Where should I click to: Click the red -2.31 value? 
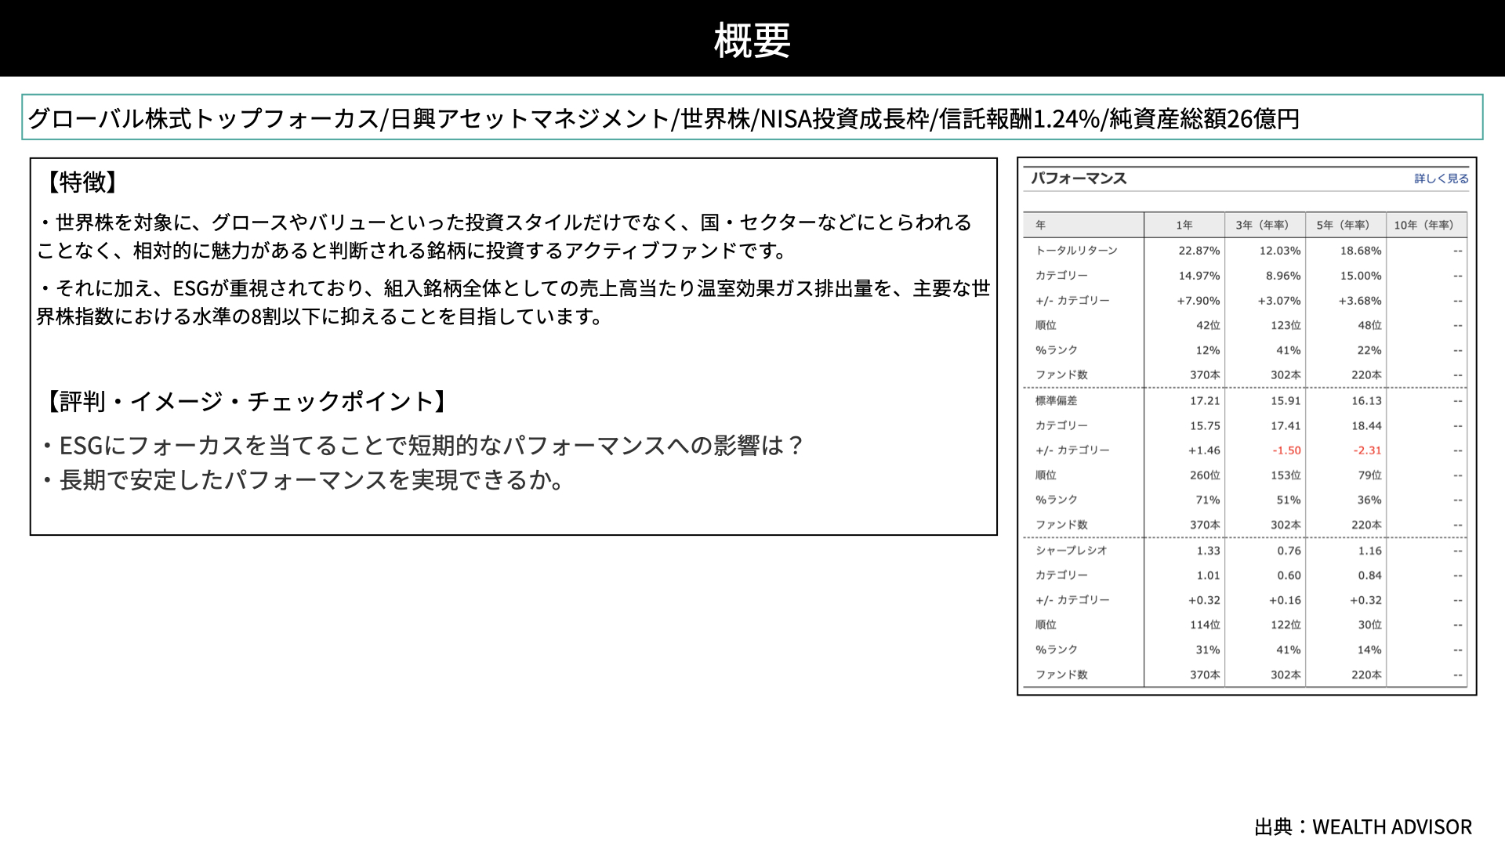(x=1367, y=450)
